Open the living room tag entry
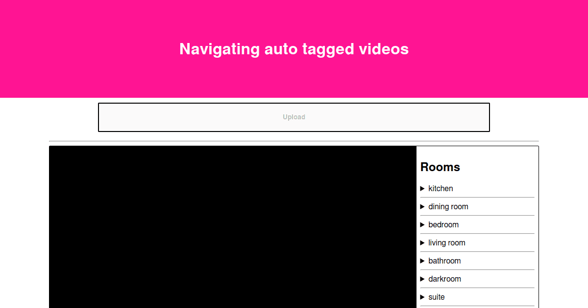Screen dimensions: 588x308 coord(446,243)
